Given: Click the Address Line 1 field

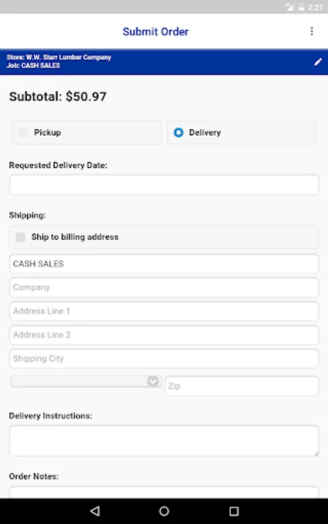Looking at the screenshot, I should [x=164, y=311].
